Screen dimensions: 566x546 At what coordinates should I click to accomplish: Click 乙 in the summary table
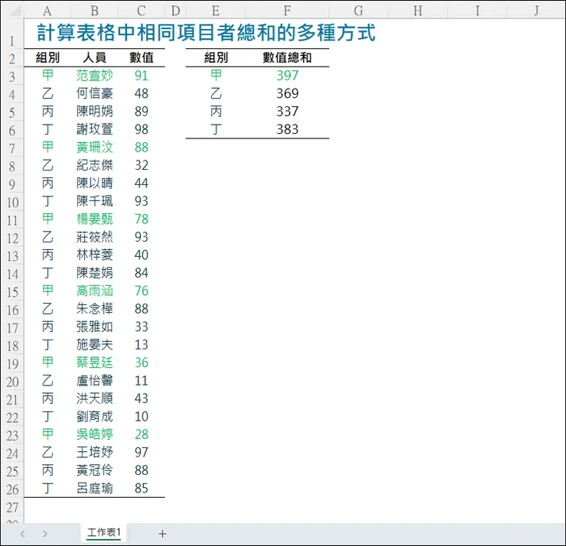[x=216, y=93]
